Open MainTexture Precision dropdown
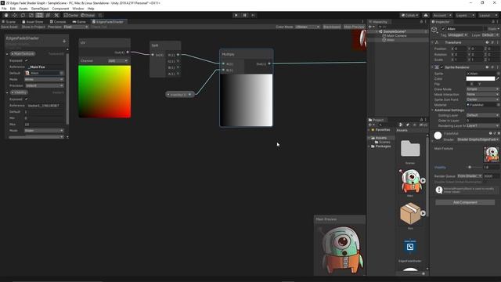 [44, 85]
